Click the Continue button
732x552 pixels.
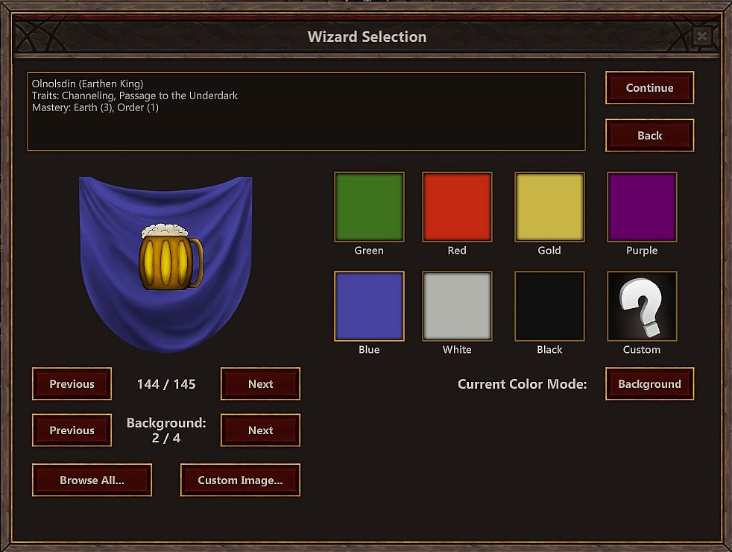pyautogui.click(x=649, y=88)
